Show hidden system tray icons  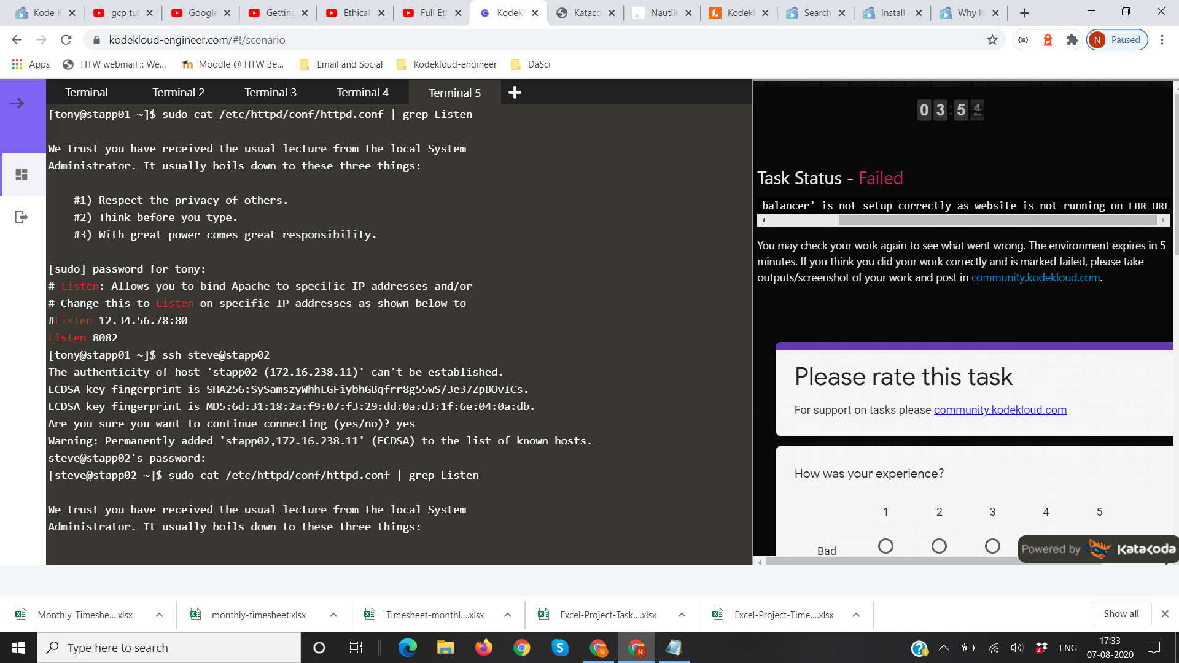(x=944, y=648)
